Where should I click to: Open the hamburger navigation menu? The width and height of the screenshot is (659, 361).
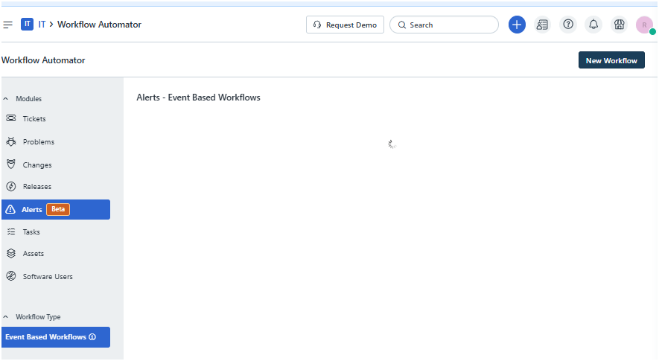[x=7, y=25]
